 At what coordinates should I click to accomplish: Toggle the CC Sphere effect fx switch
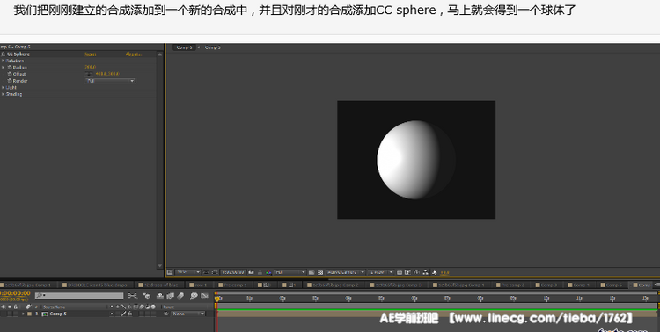[x=3, y=54]
